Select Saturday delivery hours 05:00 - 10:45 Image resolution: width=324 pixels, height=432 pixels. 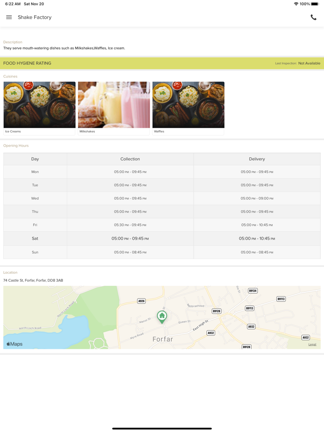coord(257,238)
